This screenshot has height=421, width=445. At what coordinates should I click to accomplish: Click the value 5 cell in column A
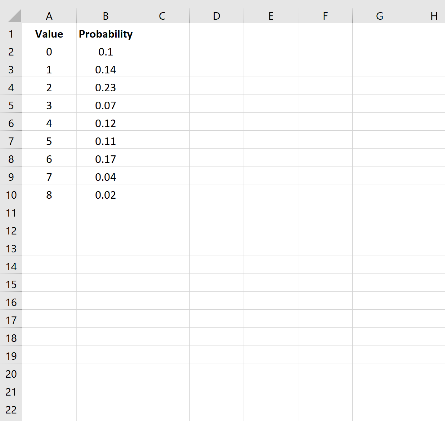coord(49,141)
